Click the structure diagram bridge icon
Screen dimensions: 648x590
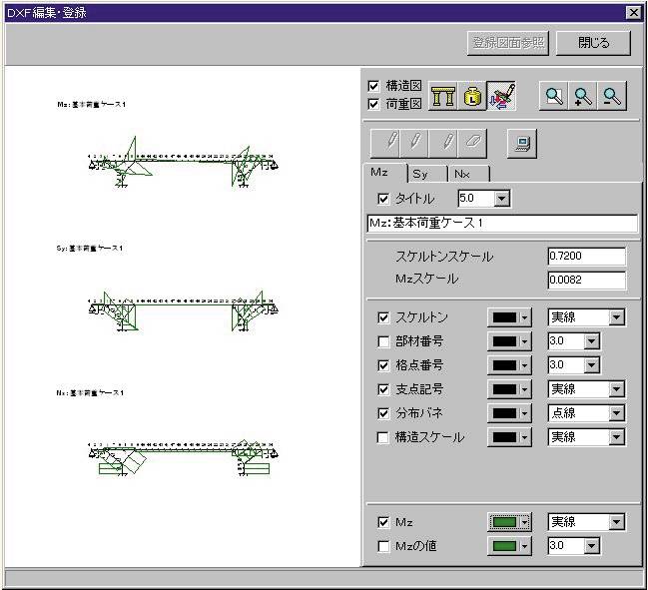click(x=443, y=96)
